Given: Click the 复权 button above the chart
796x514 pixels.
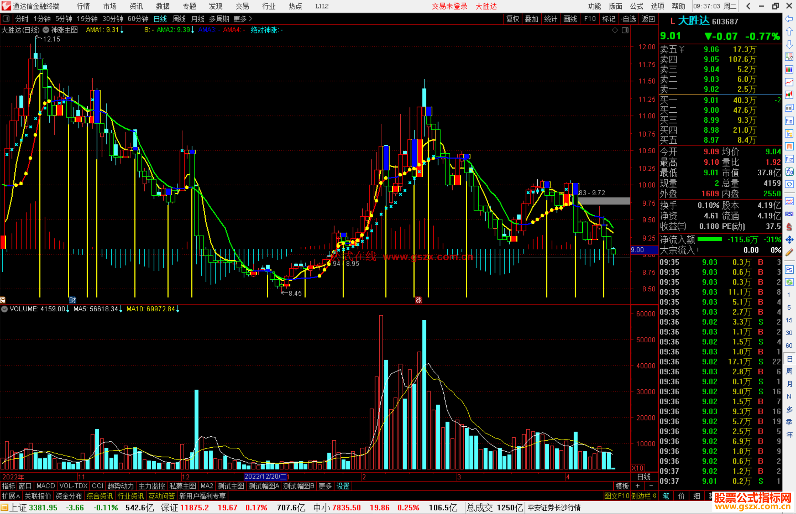Looking at the screenshot, I should [x=513, y=19].
